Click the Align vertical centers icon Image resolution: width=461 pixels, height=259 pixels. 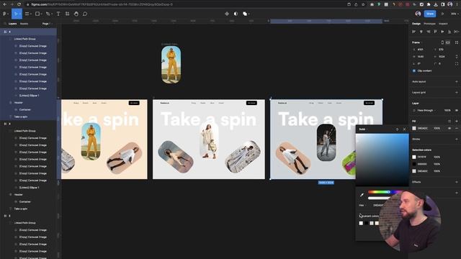pos(442,32)
